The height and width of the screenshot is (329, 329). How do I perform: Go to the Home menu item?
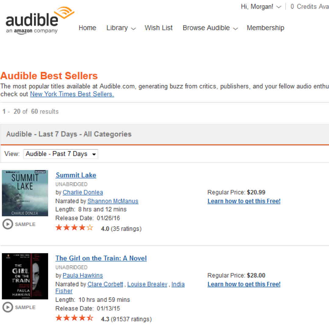[x=87, y=28]
